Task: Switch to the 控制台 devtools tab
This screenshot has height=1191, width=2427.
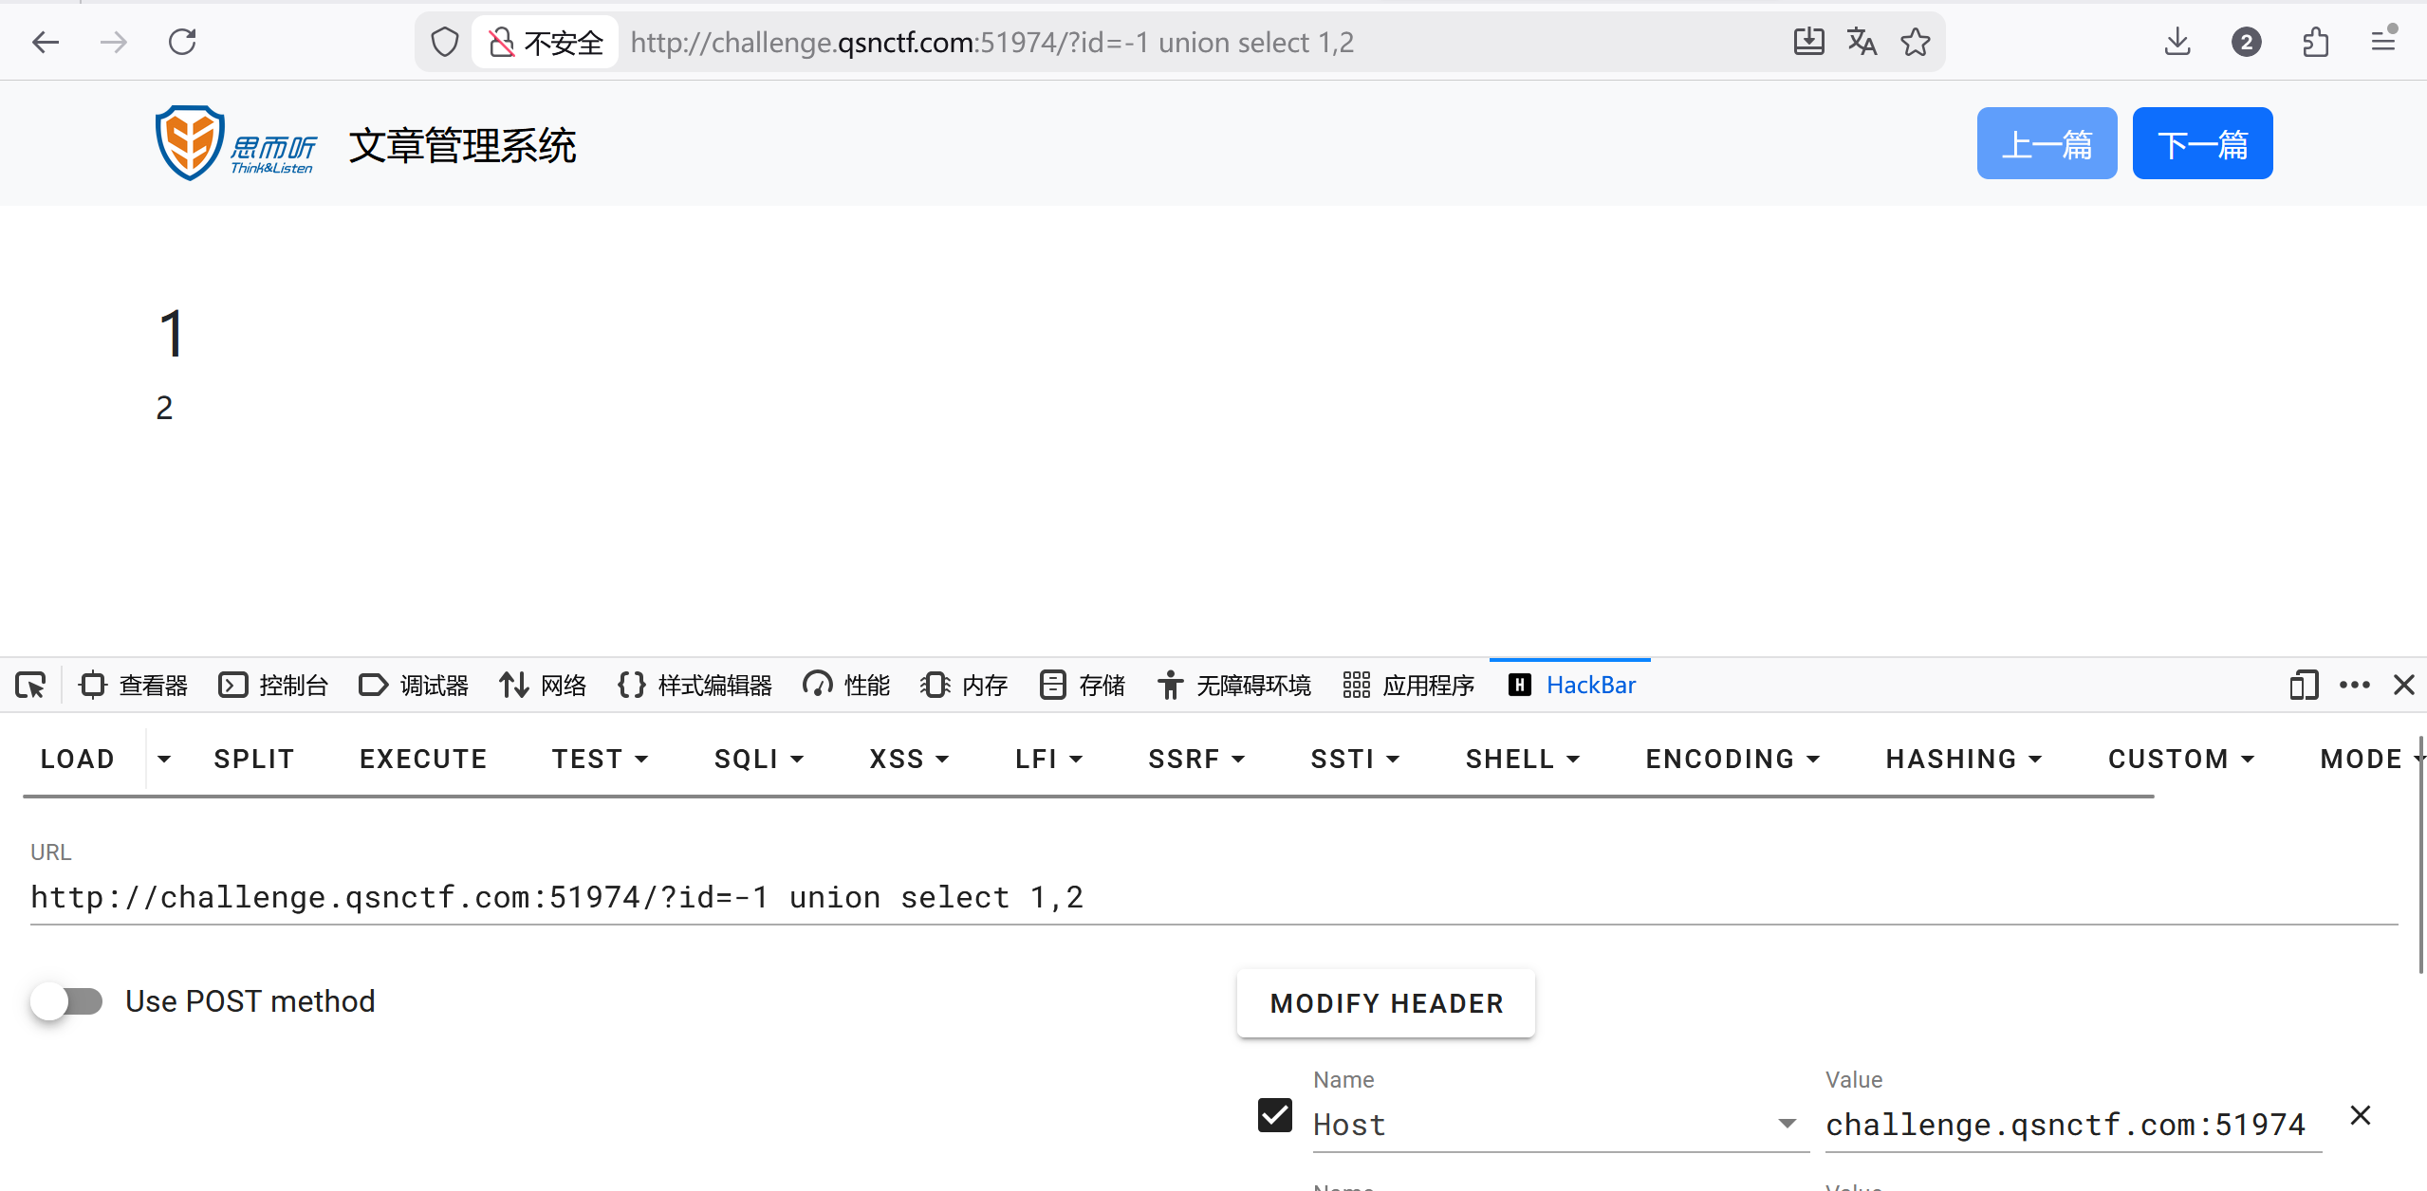Action: pyautogui.click(x=273, y=685)
